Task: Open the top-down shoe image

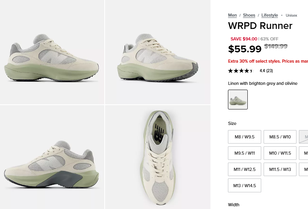Action: [x=158, y=157]
